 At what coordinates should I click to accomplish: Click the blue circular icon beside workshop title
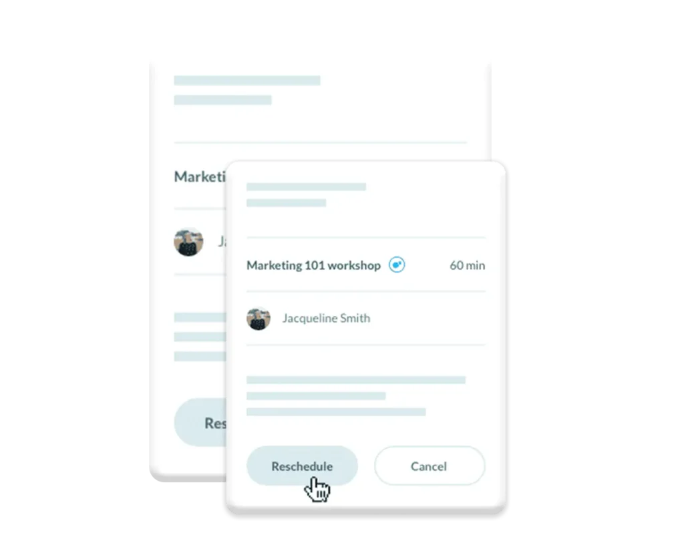pyautogui.click(x=397, y=264)
